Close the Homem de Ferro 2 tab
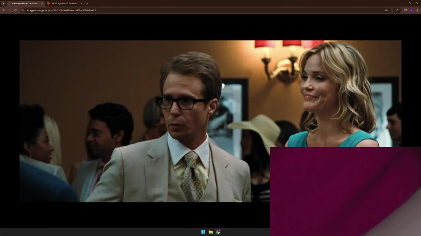Screen dimensions: 421x236 coord(42,3)
